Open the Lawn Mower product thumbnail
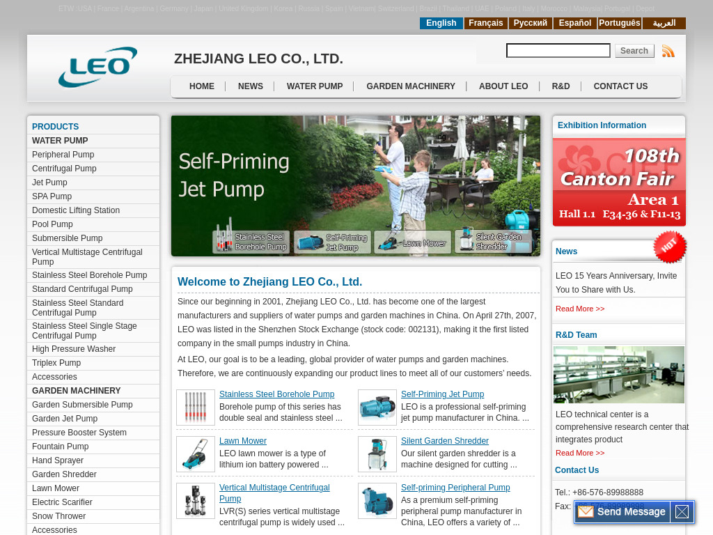 point(196,454)
